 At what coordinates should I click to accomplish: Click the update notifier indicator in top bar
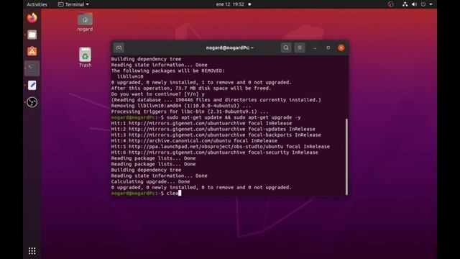click(x=390, y=4)
